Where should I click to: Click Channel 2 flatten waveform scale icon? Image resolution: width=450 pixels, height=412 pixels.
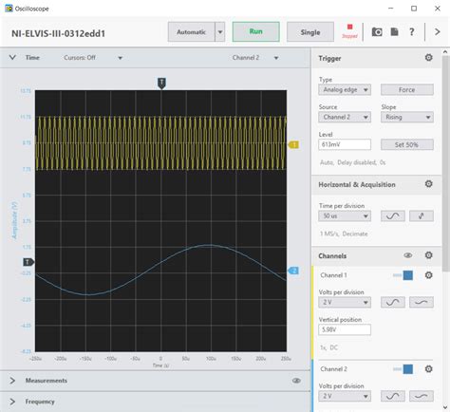(422, 396)
